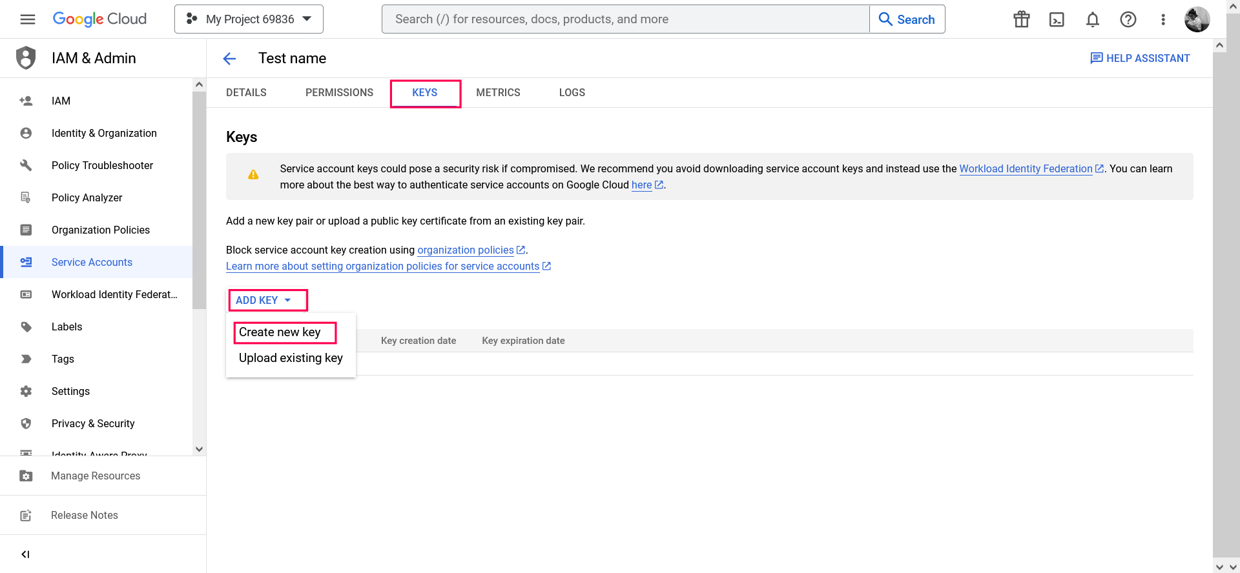Click the Policy Troubleshooter wrench icon
Image resolution: width=1240 pixels, height=573 pixels.
[x=26, y=165]
